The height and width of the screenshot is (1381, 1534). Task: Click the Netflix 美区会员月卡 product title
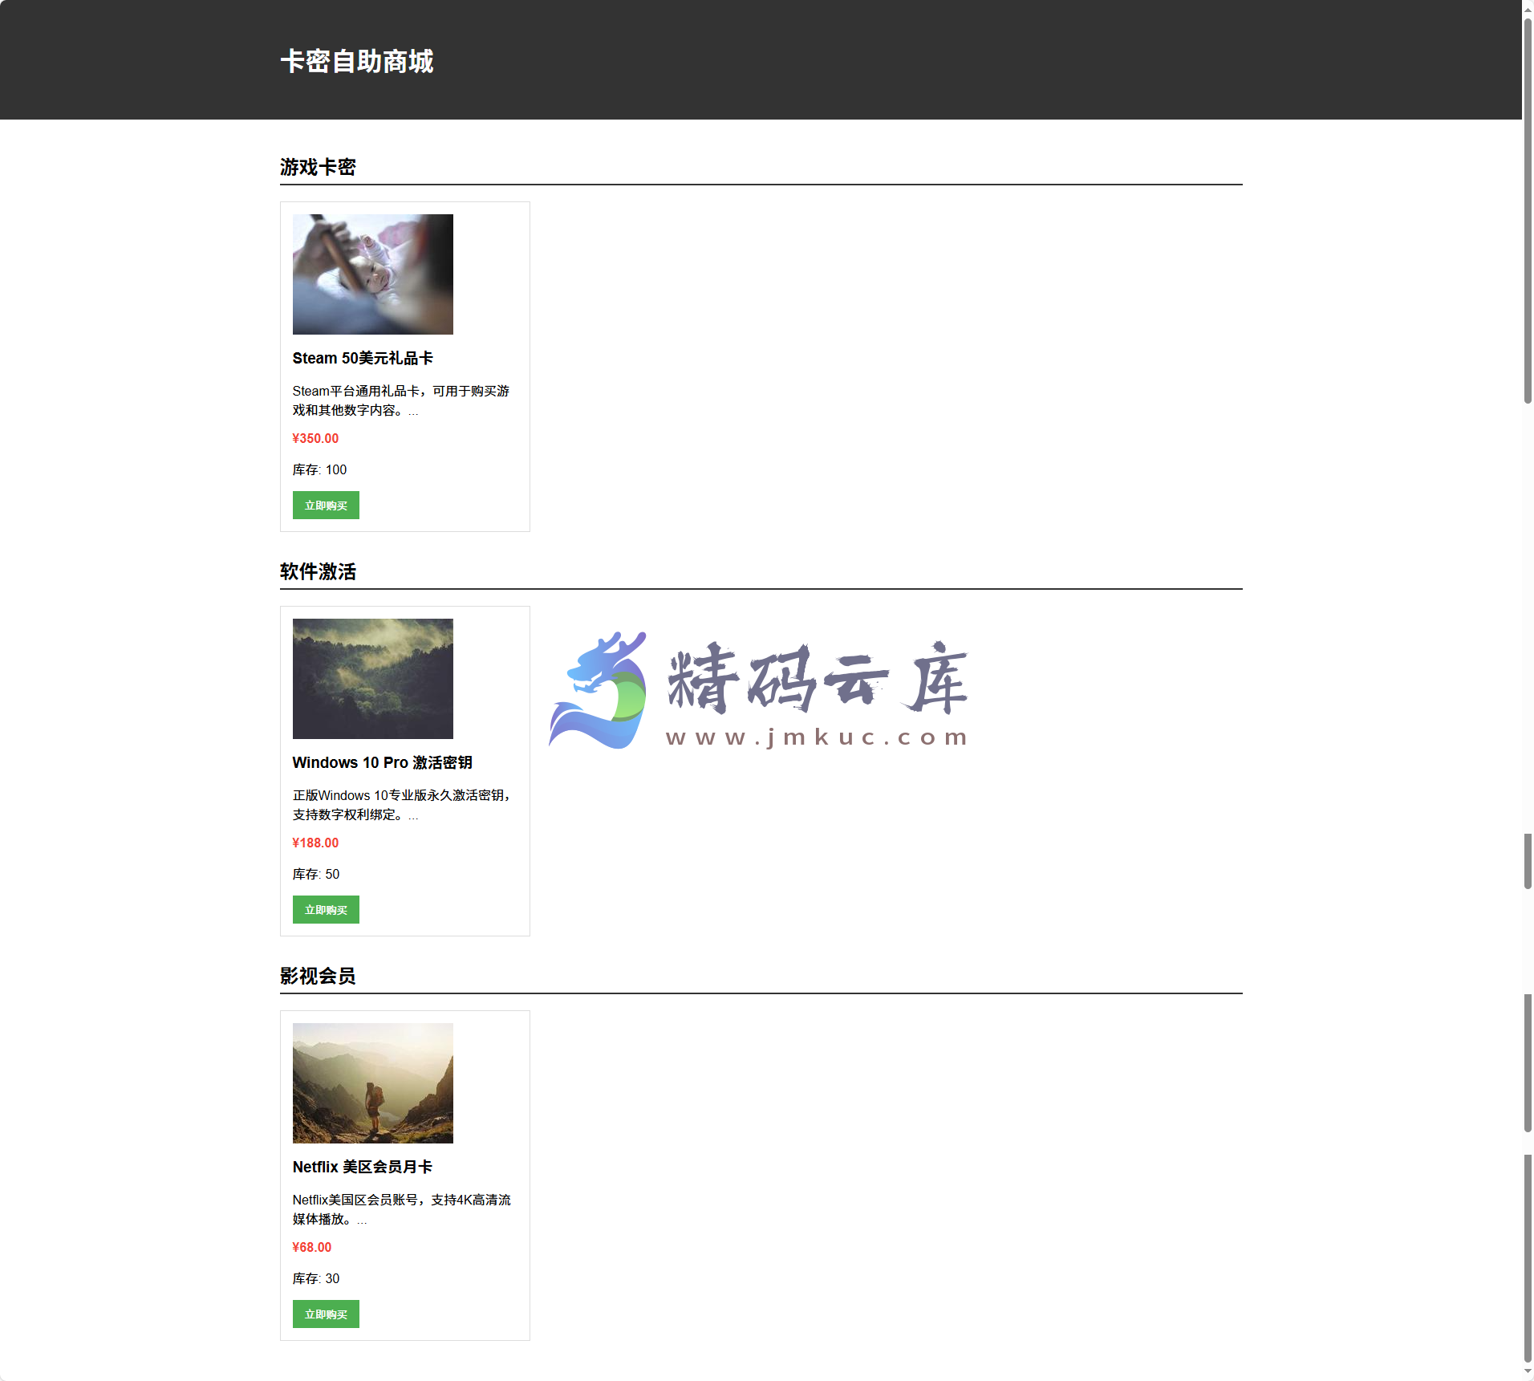click(363, 1167)
